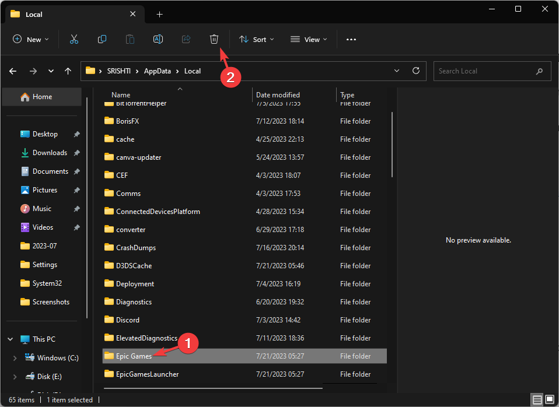Open Downloads in the navigation pane
The image size is (559, 407).
tap(50, 153)
